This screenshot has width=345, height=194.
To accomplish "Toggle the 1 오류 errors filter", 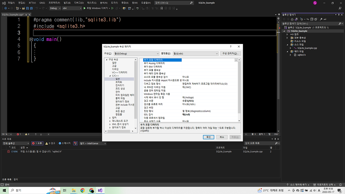I will pyautogui.click(x=37, y=143).
